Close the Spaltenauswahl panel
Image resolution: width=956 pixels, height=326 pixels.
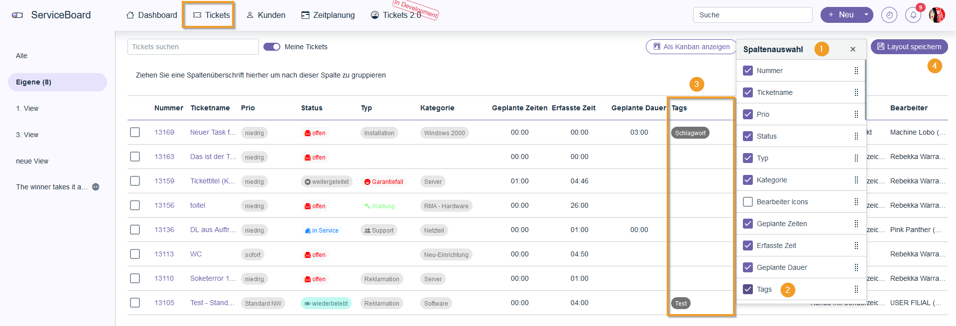(x=852, y=49)
